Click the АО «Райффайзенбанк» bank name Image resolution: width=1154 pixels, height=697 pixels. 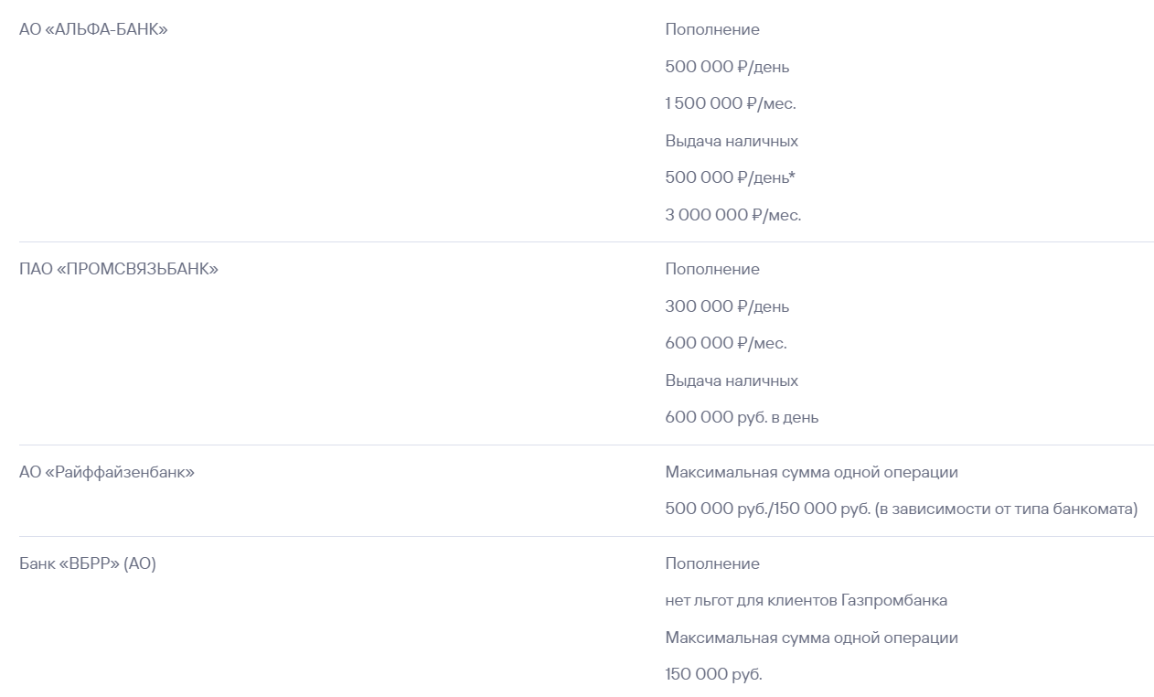[x=107, y=472]
